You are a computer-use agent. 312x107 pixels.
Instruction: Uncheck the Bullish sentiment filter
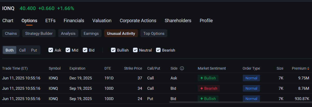coord(113,50)
